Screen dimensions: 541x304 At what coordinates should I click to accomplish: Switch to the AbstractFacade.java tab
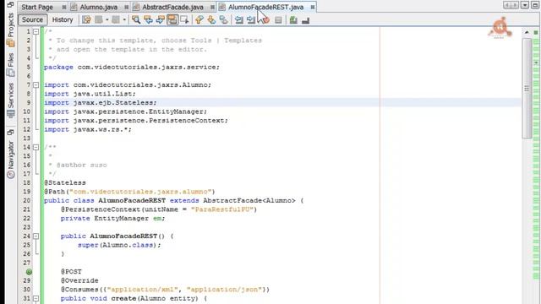172,7
